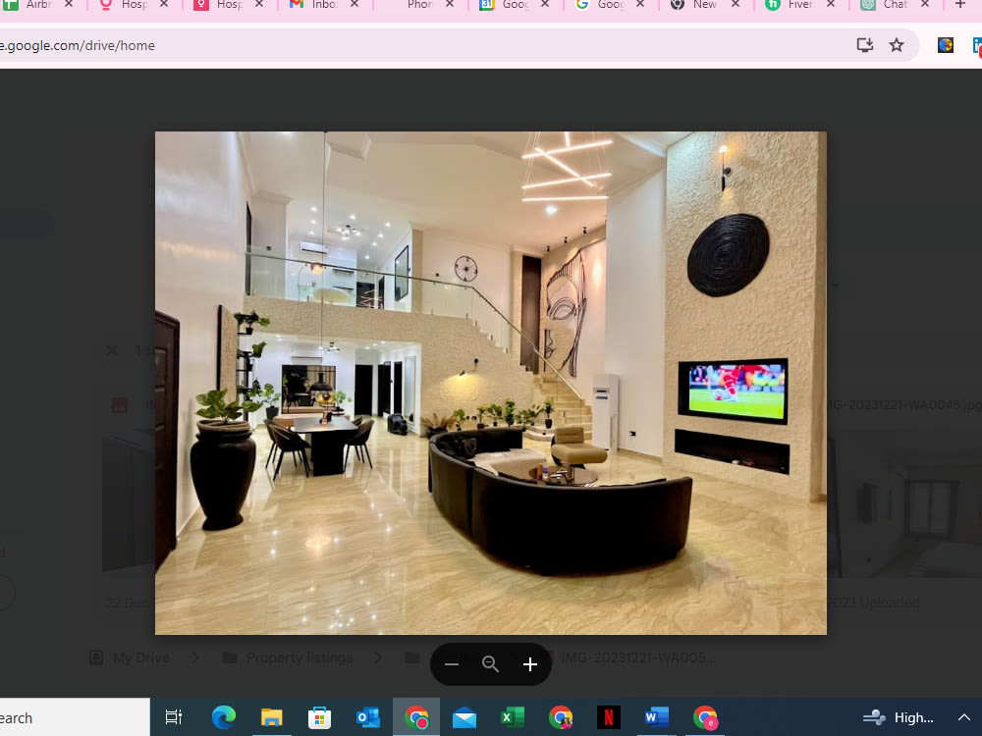The height and width of the screenshot is (736, 982).
Task: Open Outlook from the taskbar
Action: click(x=367, y=717)
